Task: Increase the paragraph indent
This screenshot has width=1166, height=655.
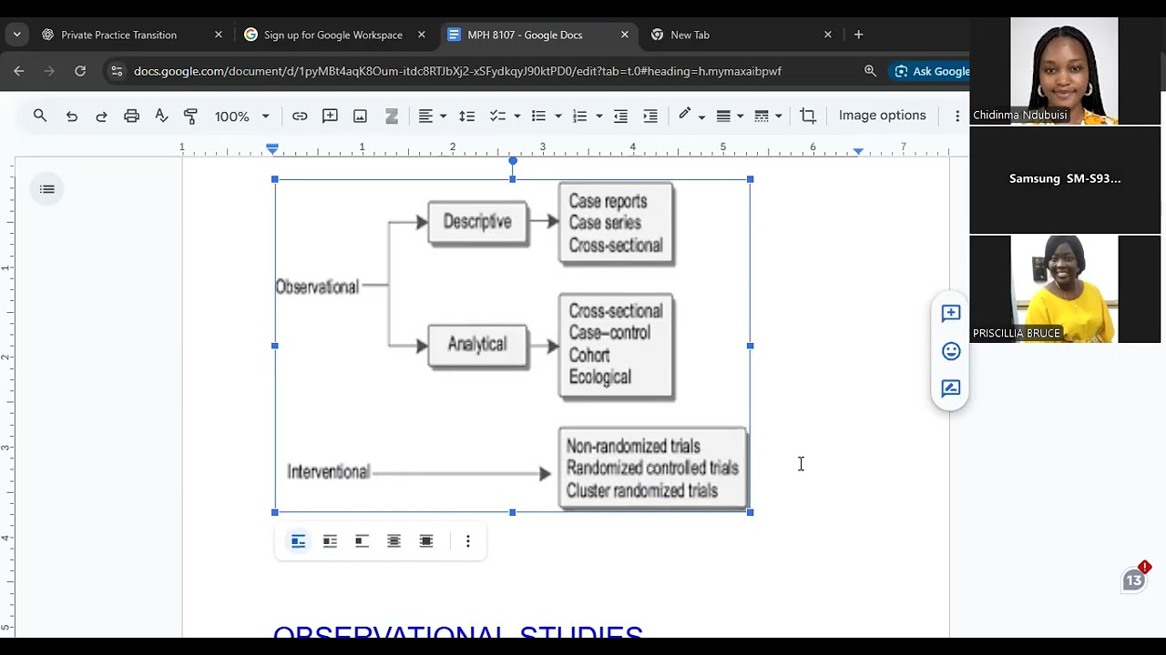Action: 650,116
